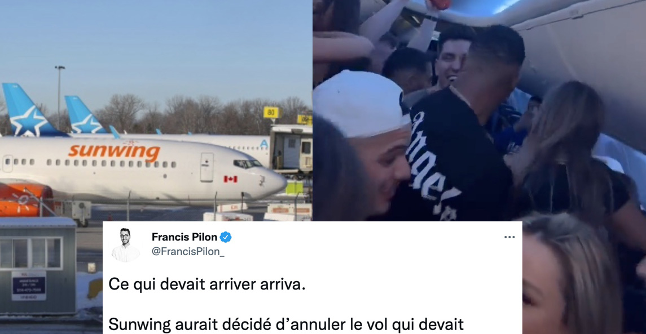
Task: Click Francis Pilon's profile avatar
Action: pos(126,245)
